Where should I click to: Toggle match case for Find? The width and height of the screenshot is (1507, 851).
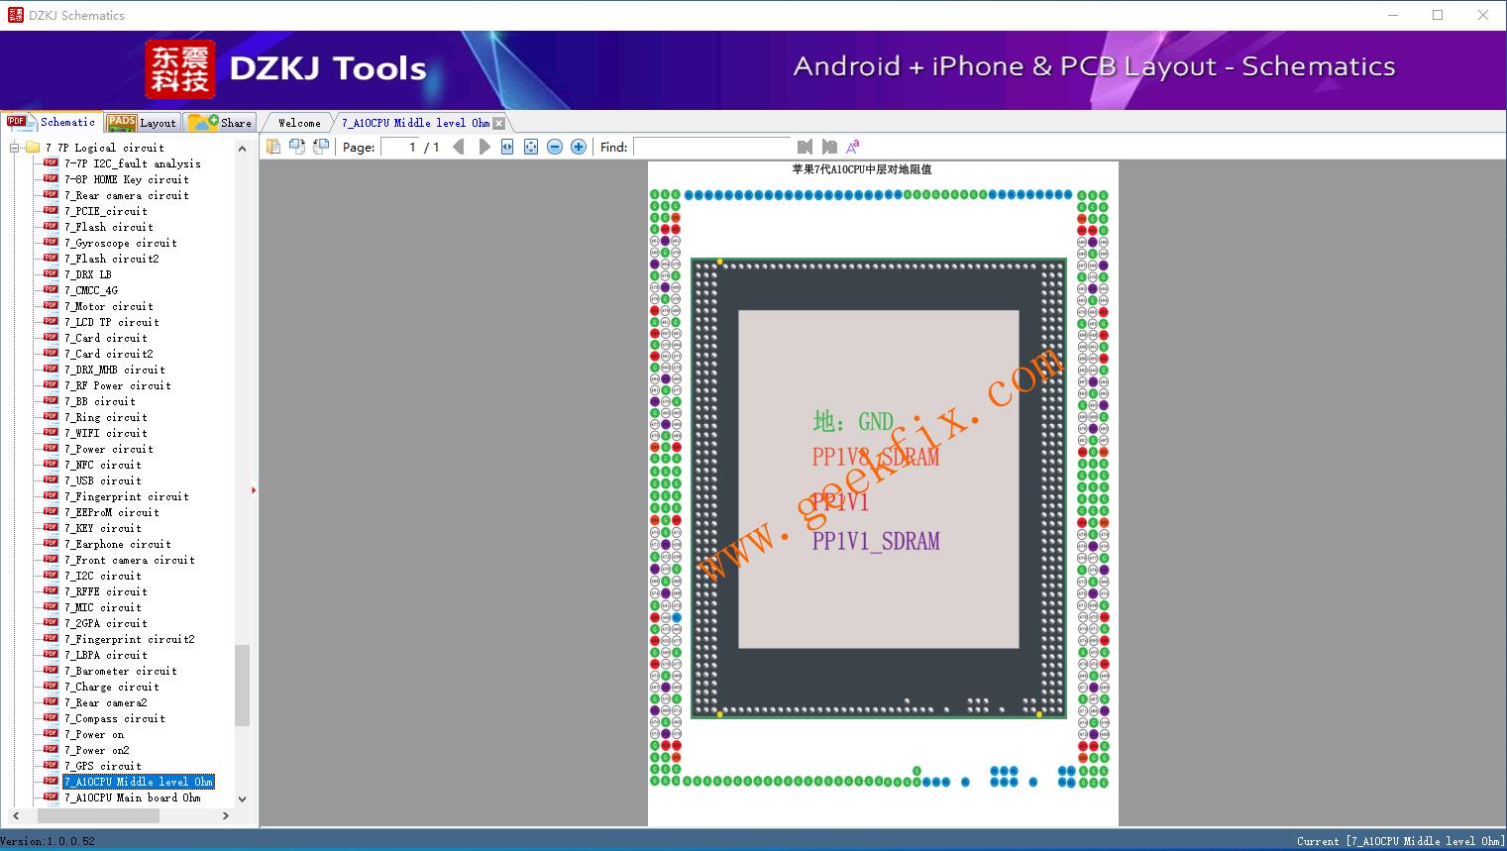click(x=853, y=147)
